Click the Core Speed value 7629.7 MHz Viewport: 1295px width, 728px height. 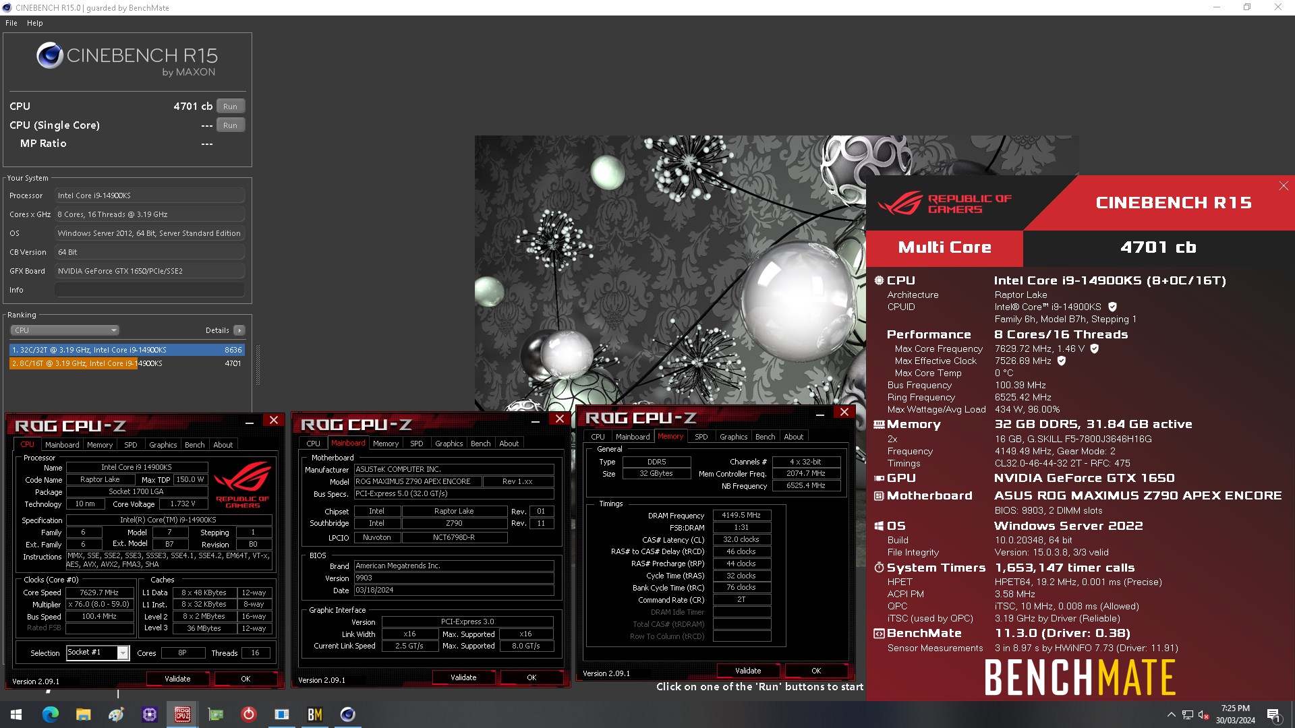click(99, 593)
